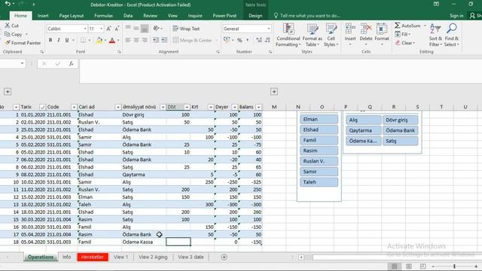Open Conditional Formatting menu

(288, 35)
